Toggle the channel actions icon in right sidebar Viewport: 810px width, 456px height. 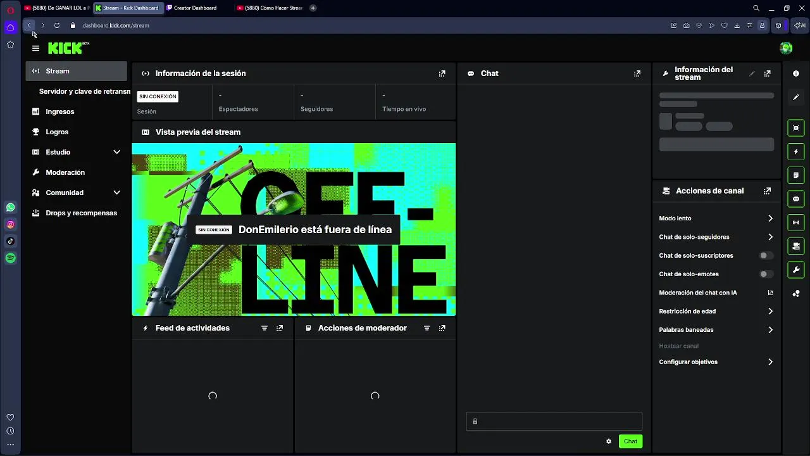796,246
